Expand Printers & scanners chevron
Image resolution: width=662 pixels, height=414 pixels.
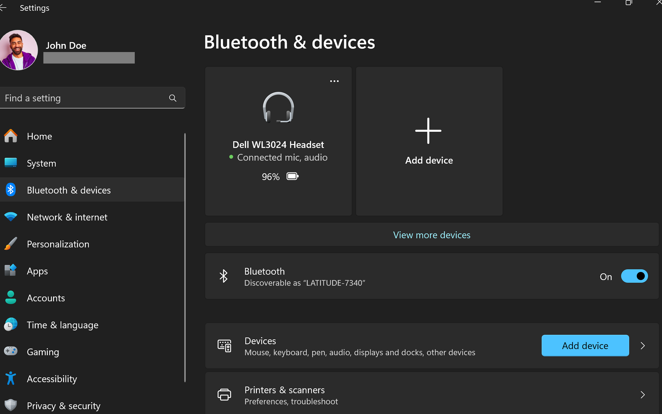click(x=643, y=395)
